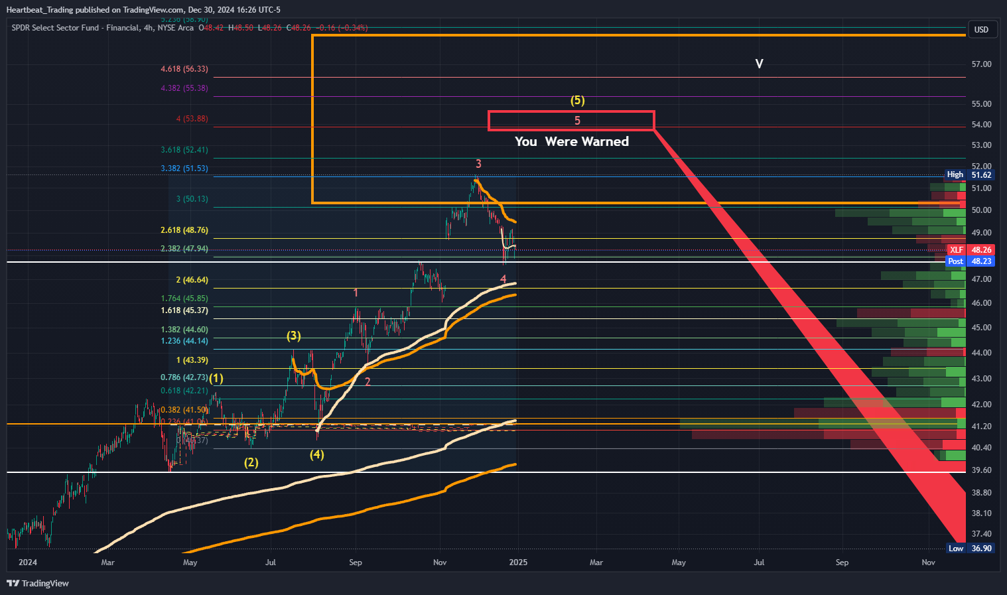Click 41.20 on the price axis
This screenshot has width=1007, height=595.
[981, 427]
